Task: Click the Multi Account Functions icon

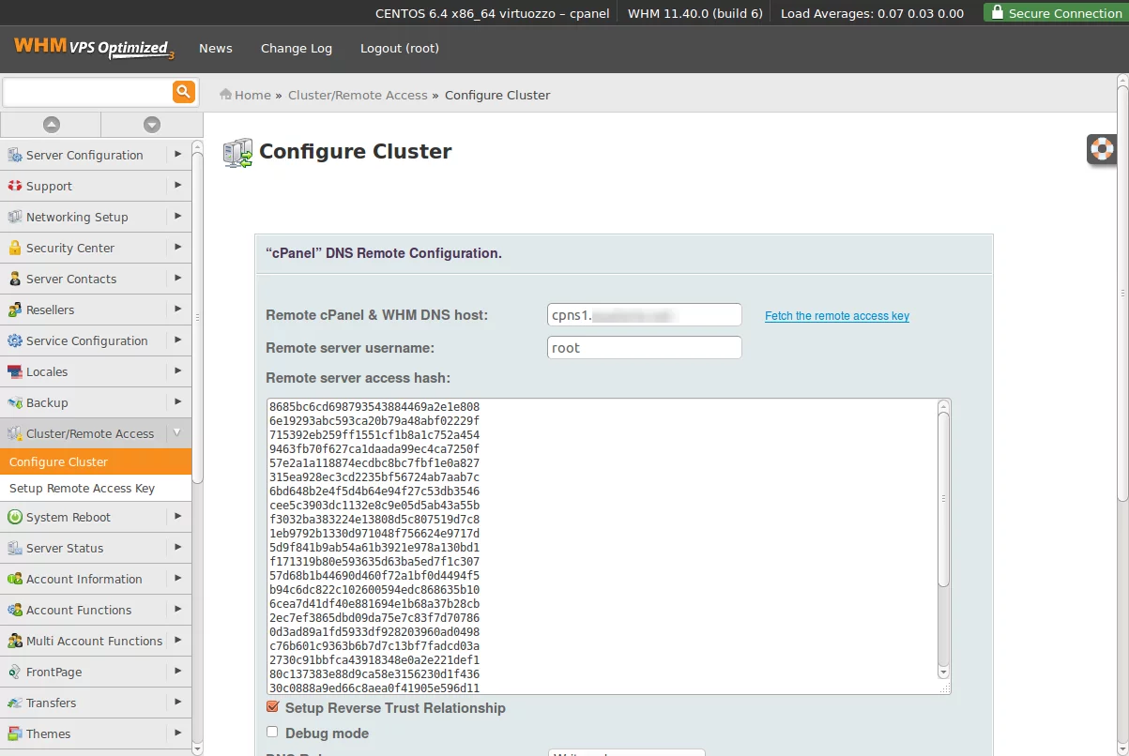Action: tap(14, 641)
